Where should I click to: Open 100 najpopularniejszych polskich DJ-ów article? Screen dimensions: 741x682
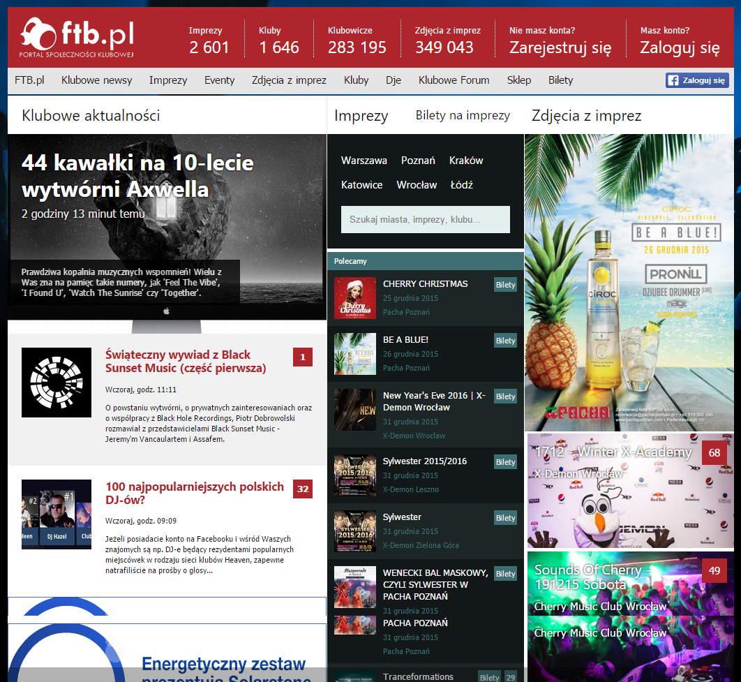click(x=195, y=493)
